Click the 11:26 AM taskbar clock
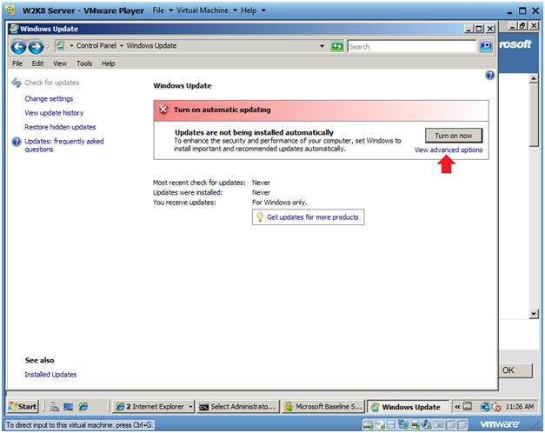The height and width of the screenshot is (433, 545). click(520, 407)
